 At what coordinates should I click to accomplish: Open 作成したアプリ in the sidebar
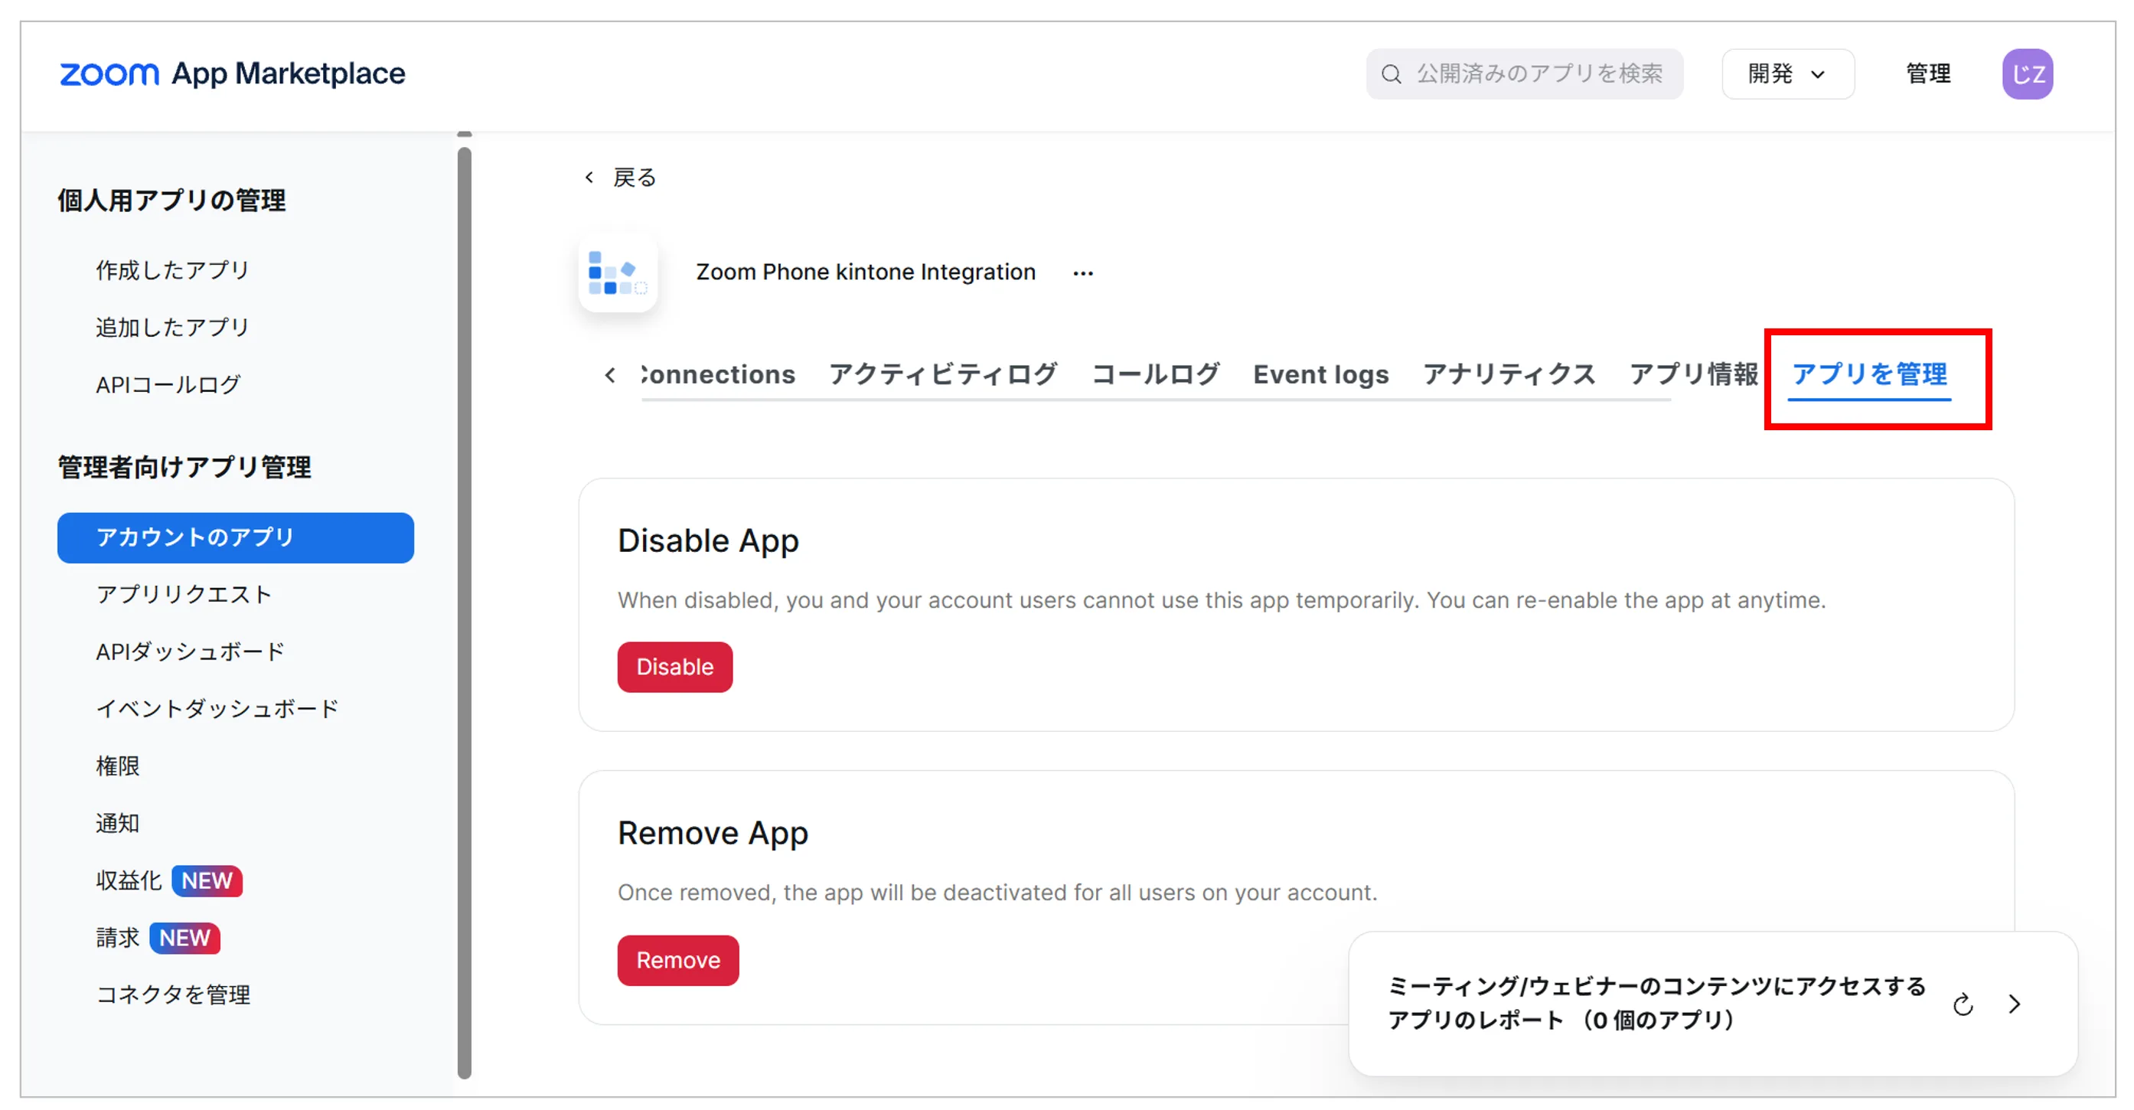pos(172,270)
